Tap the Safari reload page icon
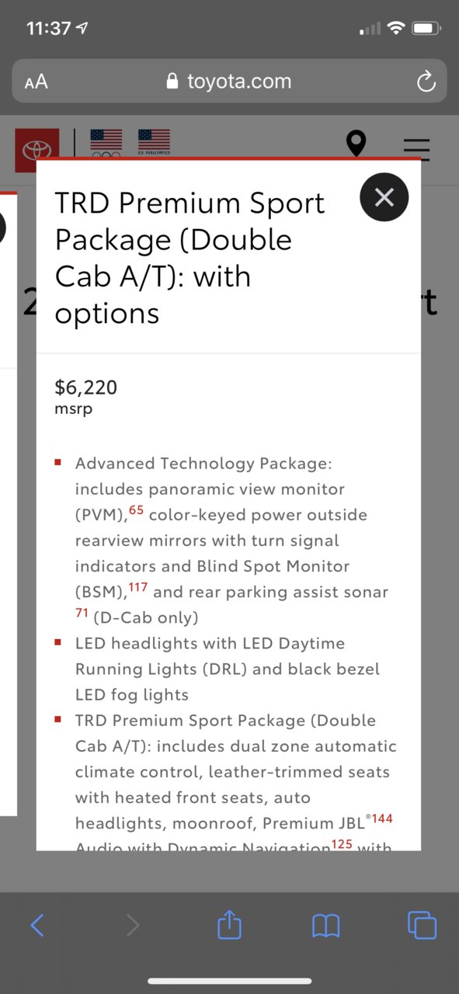The image size is (459, 994). (x=426, y=82)
